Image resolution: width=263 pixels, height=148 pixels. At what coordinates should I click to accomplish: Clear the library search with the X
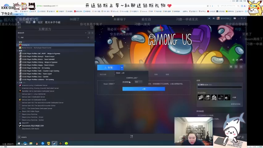point(88,37)
